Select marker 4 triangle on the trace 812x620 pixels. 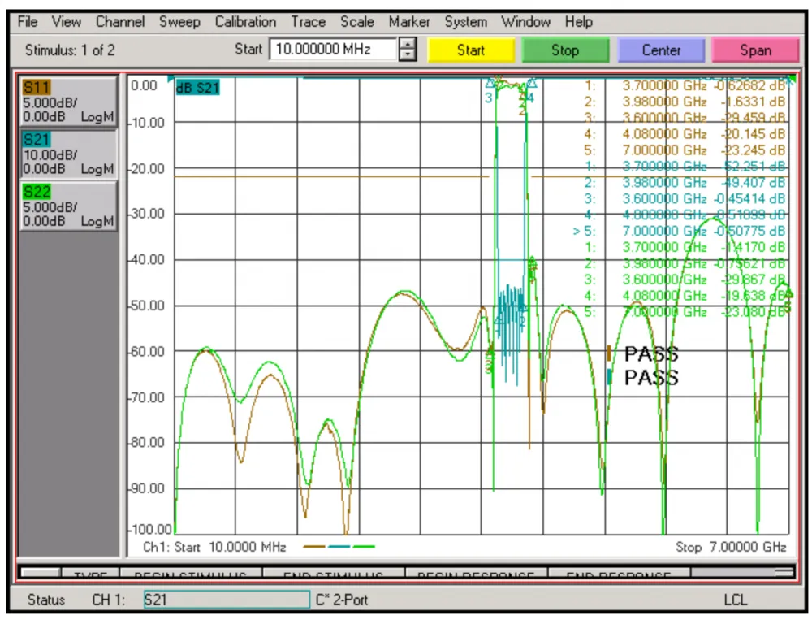(x=532, y=84)
